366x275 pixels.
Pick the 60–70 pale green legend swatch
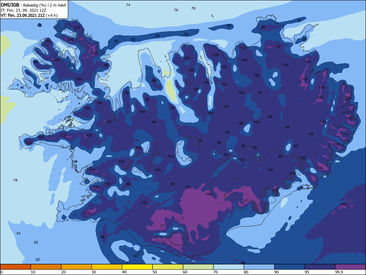tap(198, 267)
